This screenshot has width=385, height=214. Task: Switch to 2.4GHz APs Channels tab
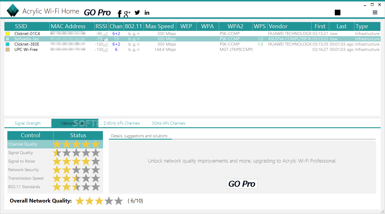[x=122, y=123]
